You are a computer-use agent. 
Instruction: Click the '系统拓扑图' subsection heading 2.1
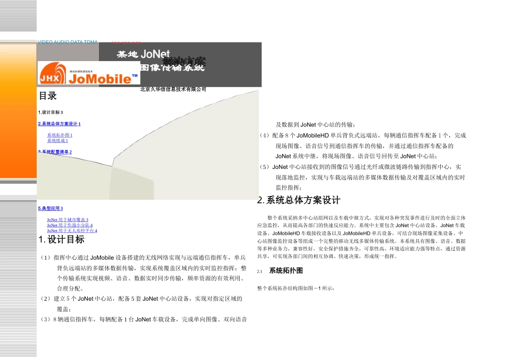pyautogui.click(x=286, y=271)
